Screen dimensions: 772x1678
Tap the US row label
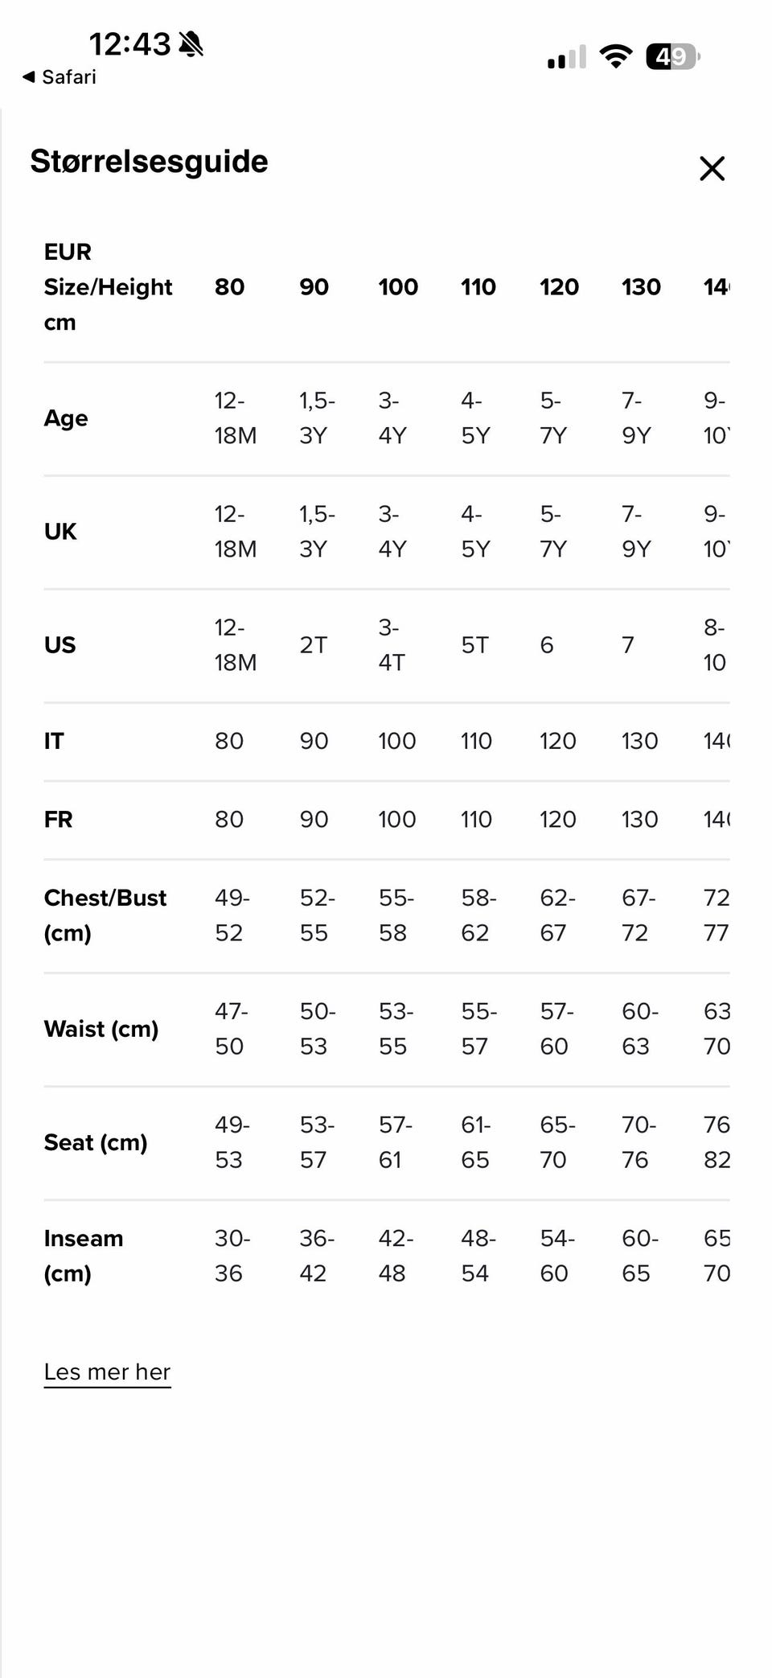click(60, 645)
